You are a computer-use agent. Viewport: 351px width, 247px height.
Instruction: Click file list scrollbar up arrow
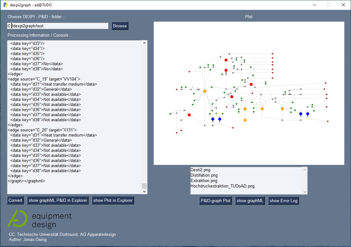305,170
